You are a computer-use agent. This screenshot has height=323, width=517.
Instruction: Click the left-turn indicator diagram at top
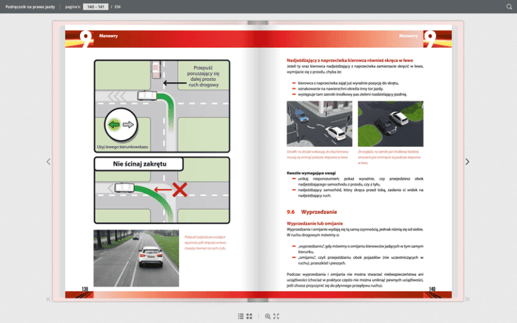click(x=162, y=106)
